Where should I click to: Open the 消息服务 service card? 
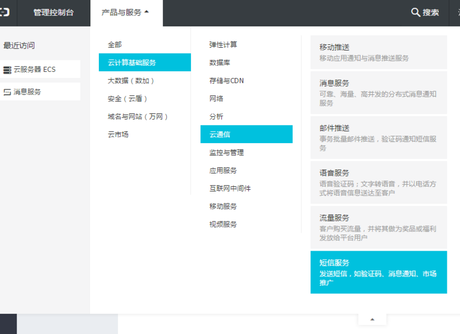click(379, 93)
